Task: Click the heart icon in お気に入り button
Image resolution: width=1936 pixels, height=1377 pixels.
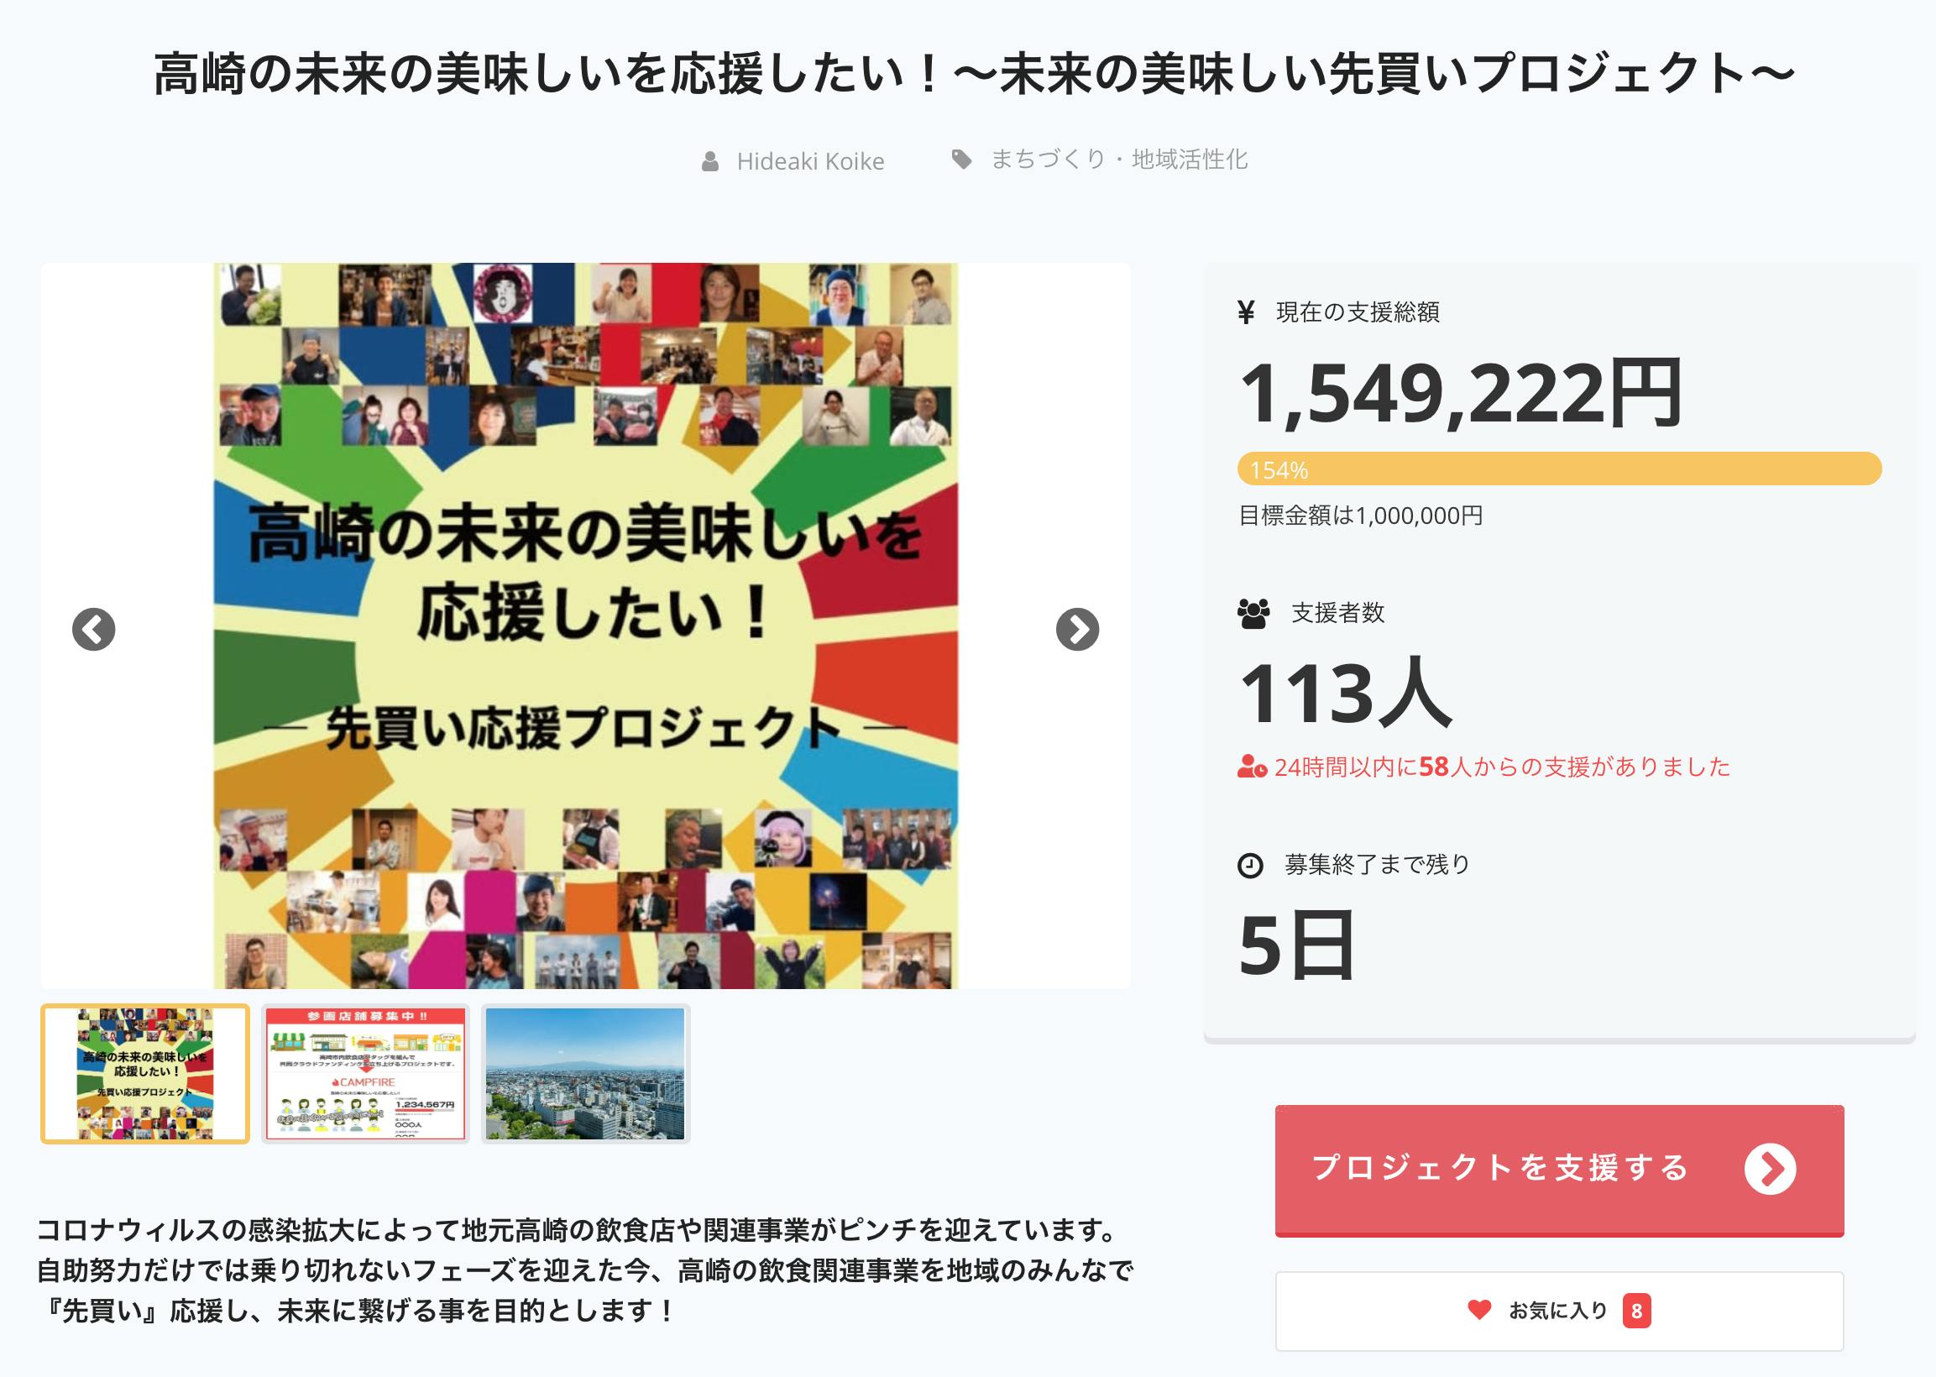Action: point(1479,1310)
